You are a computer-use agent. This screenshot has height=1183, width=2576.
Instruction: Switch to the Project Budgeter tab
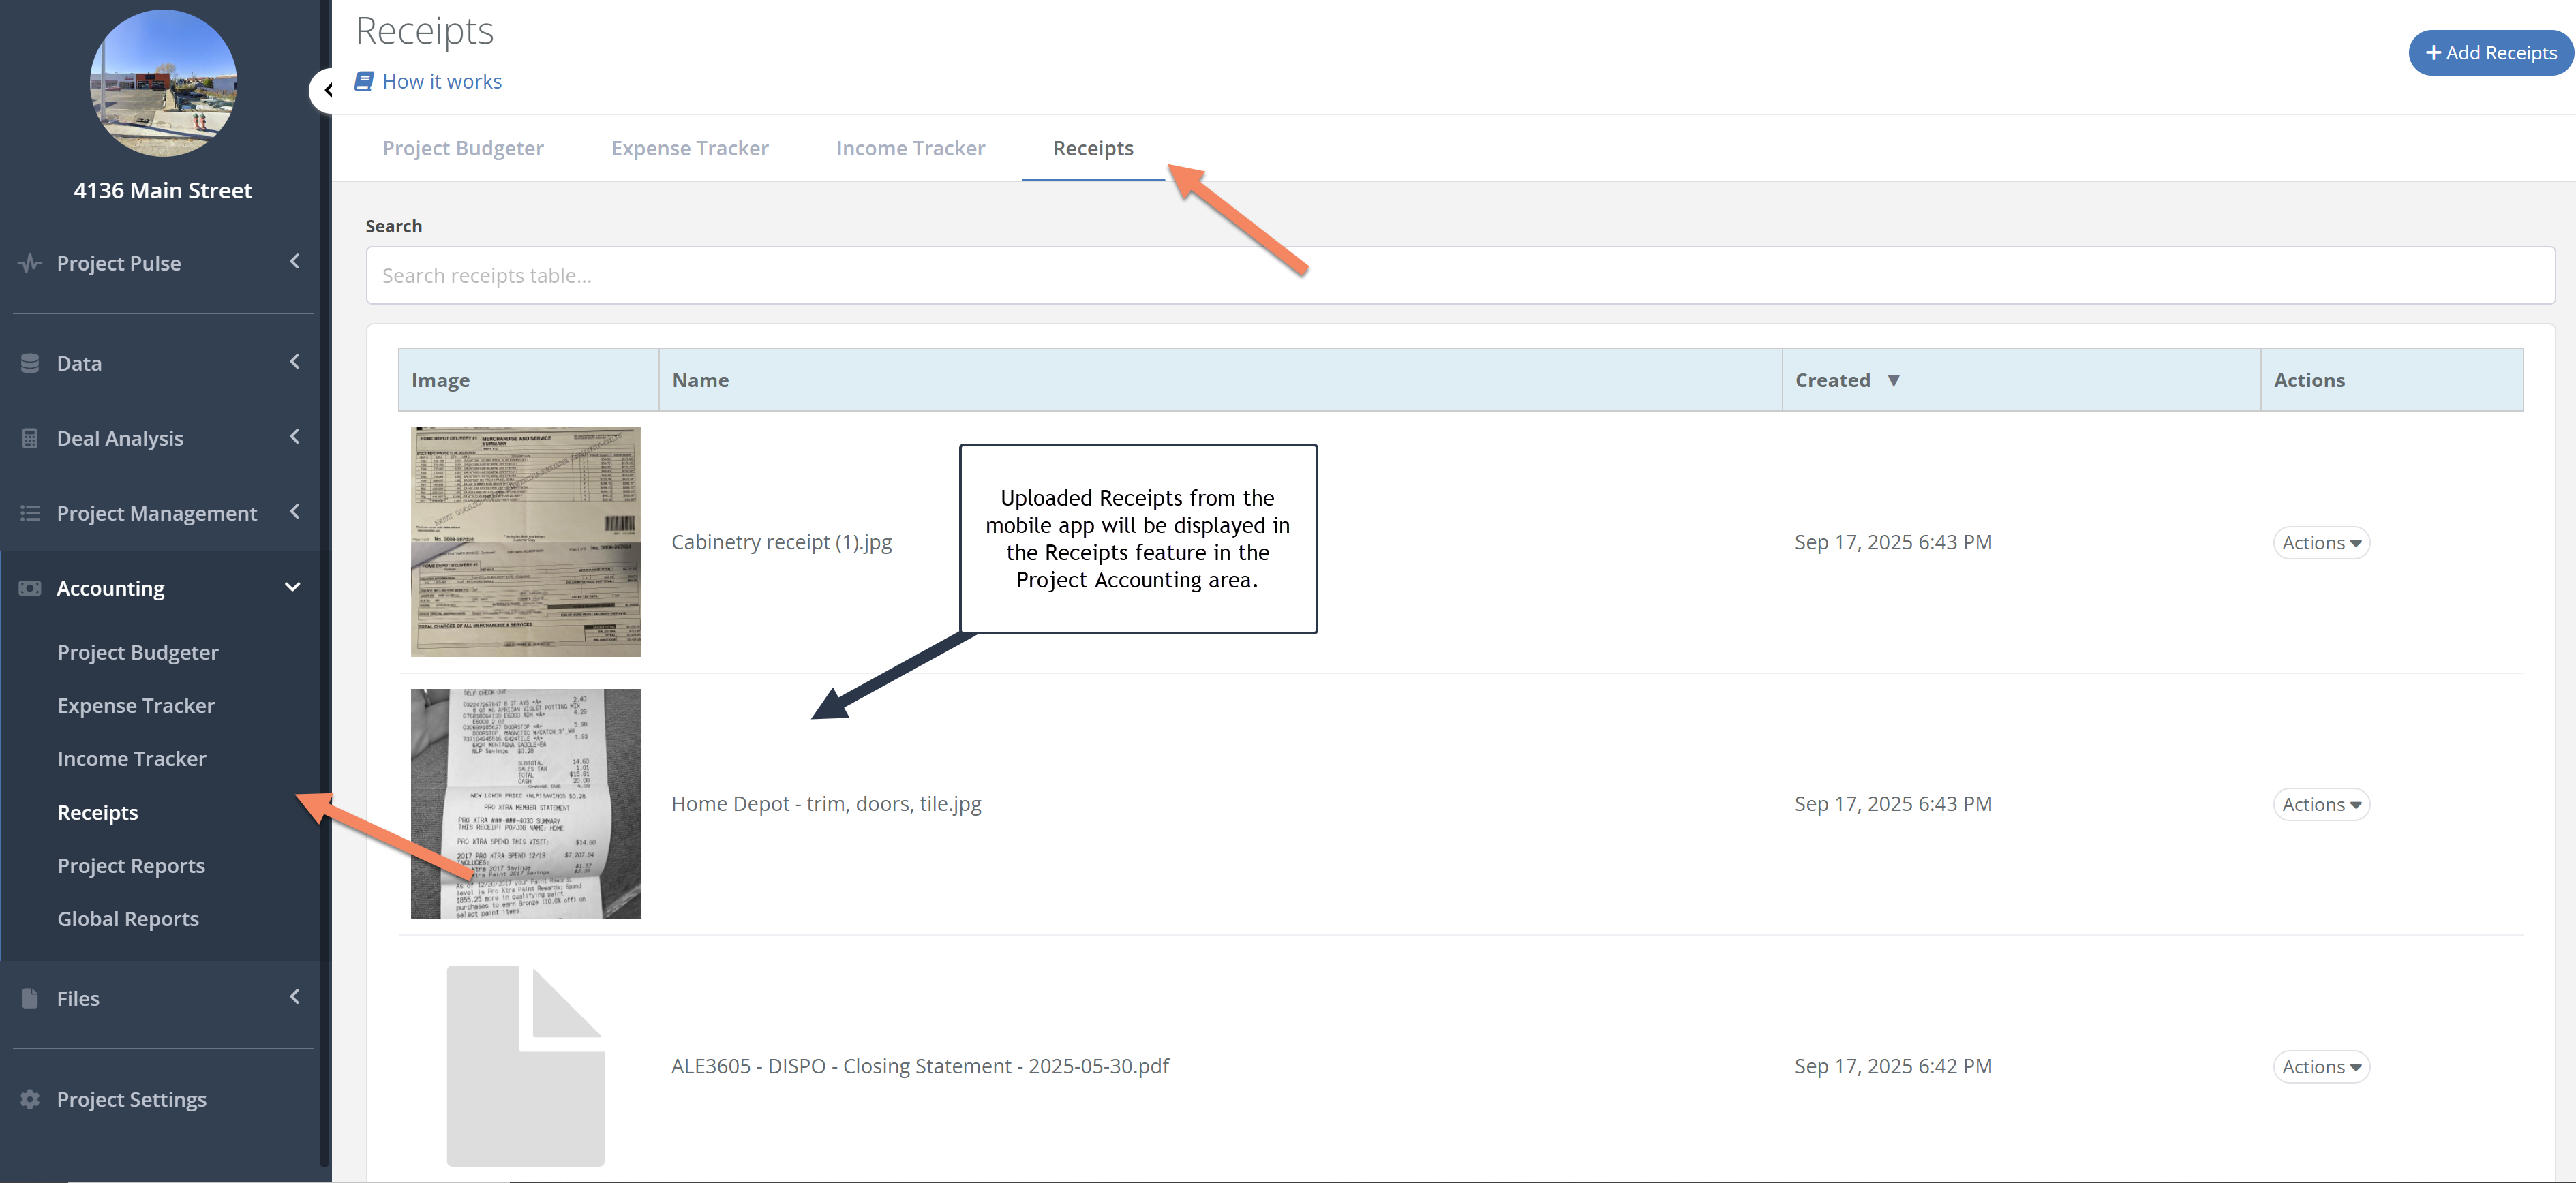[x=463, y=149]
